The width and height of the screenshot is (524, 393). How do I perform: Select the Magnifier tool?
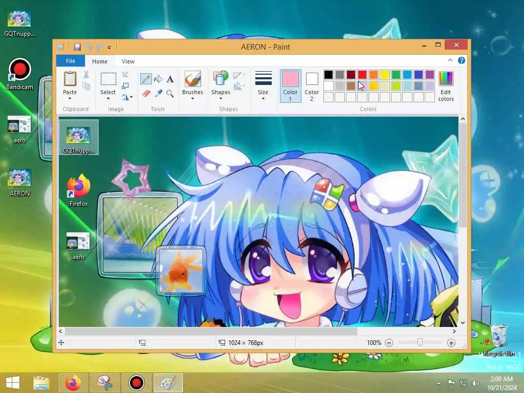[x=170, y=93]
